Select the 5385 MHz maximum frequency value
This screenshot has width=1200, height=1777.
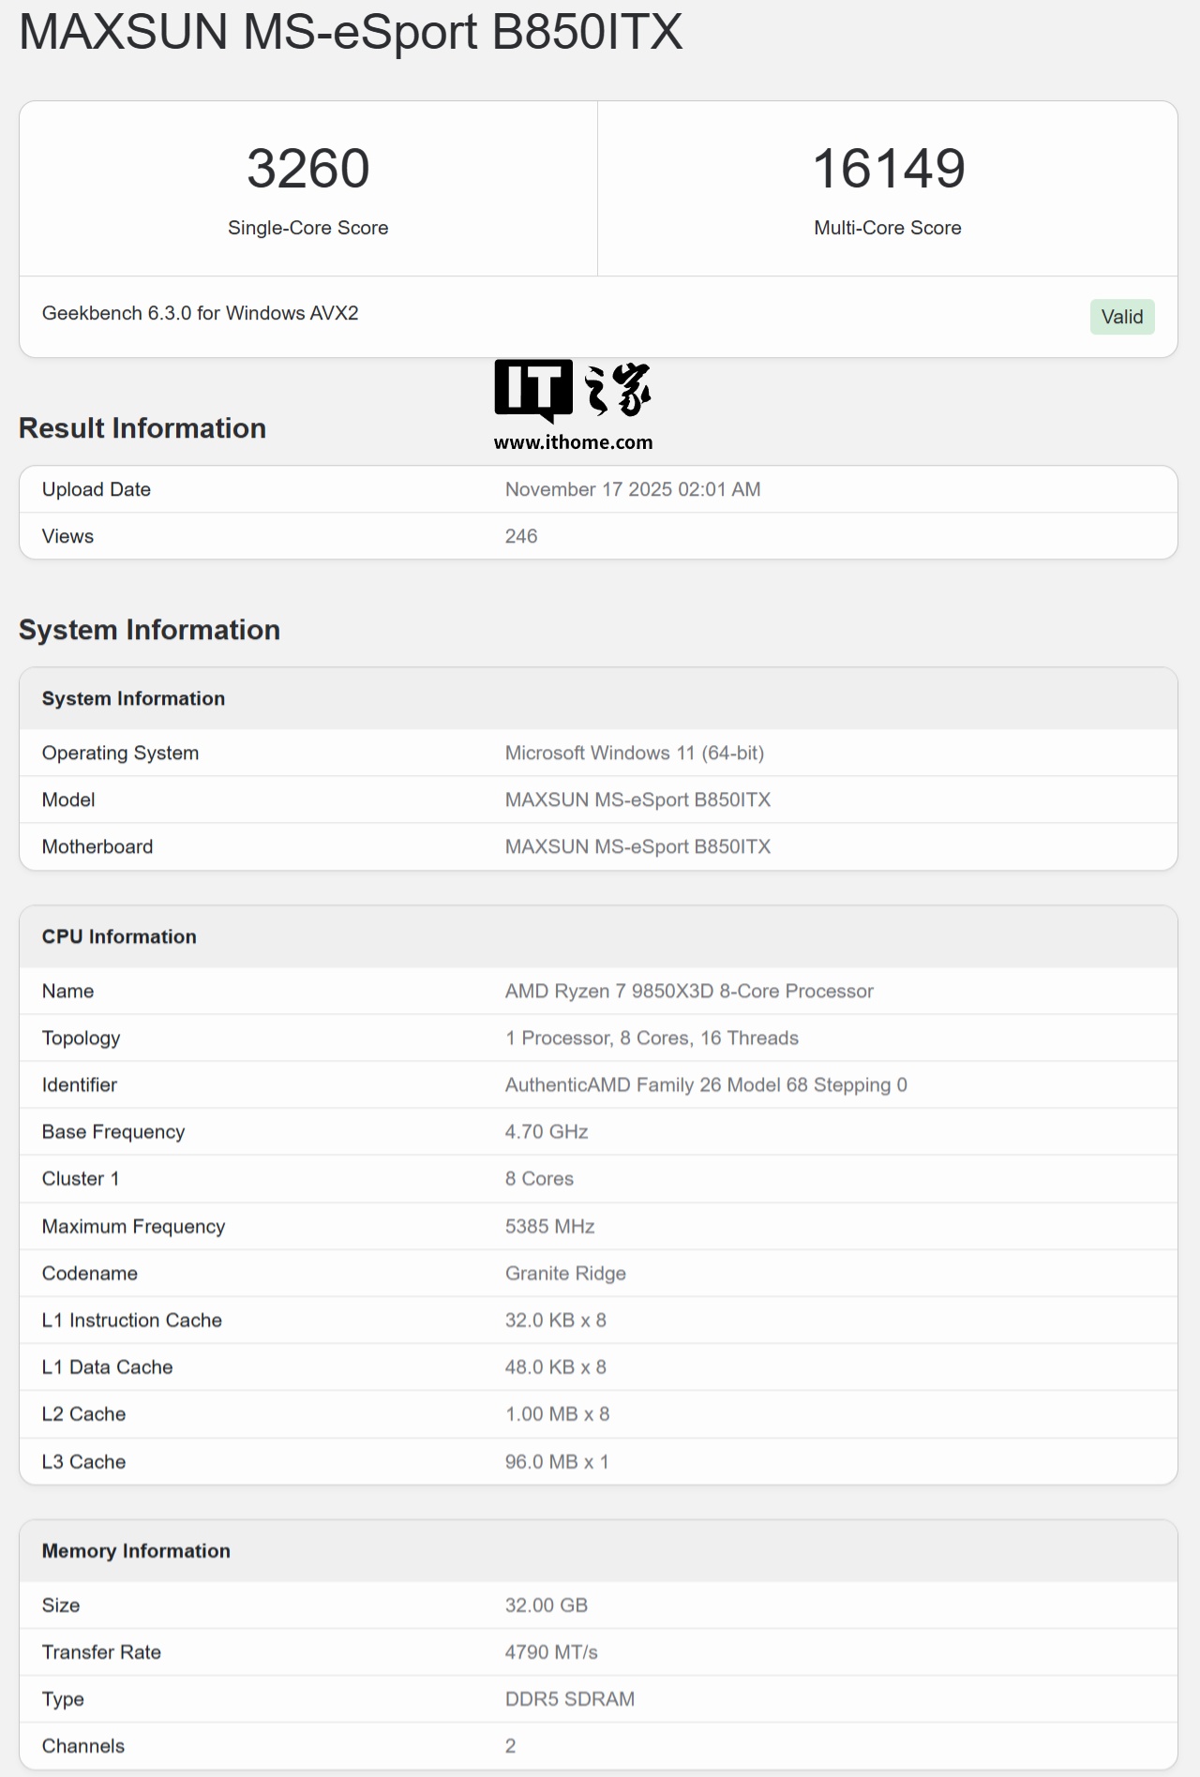point(550,1226)
